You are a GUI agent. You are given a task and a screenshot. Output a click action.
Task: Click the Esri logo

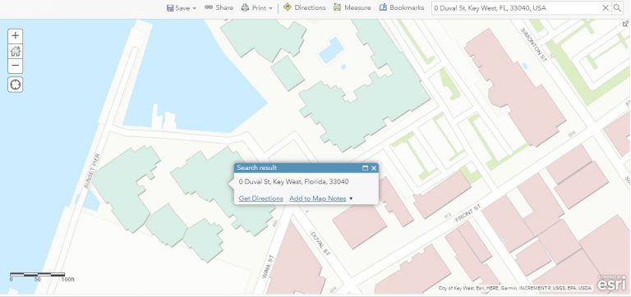coord(611,283)
